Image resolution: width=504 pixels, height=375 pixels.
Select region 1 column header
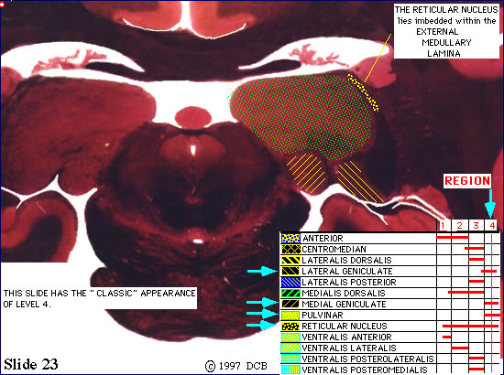[443, 226]
